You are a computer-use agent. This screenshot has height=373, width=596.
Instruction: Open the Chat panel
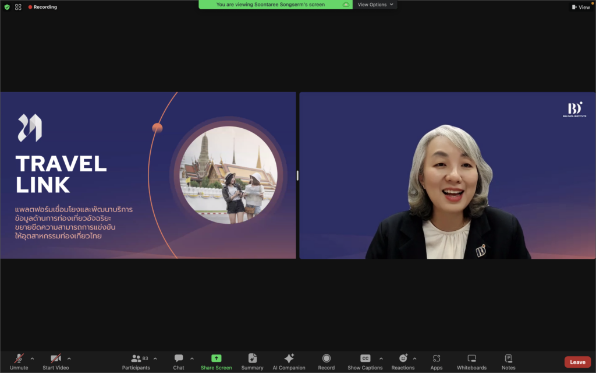point(179,358)
